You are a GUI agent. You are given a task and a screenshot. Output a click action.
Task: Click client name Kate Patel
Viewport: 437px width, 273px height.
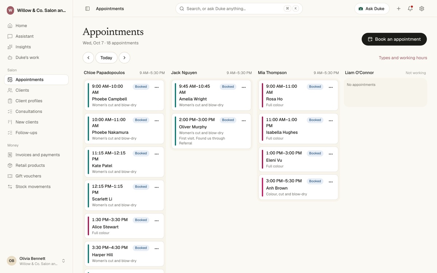point(102,166)
